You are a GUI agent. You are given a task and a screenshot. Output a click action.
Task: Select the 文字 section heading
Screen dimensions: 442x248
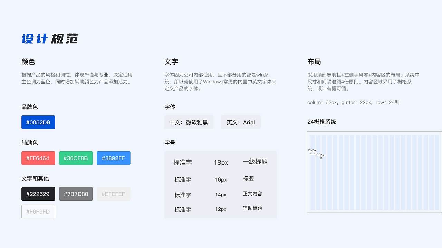coord(170,62)
